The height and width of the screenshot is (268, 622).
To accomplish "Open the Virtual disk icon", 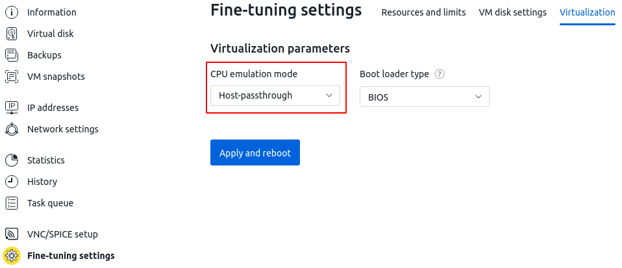I will [x=12, y=34].
